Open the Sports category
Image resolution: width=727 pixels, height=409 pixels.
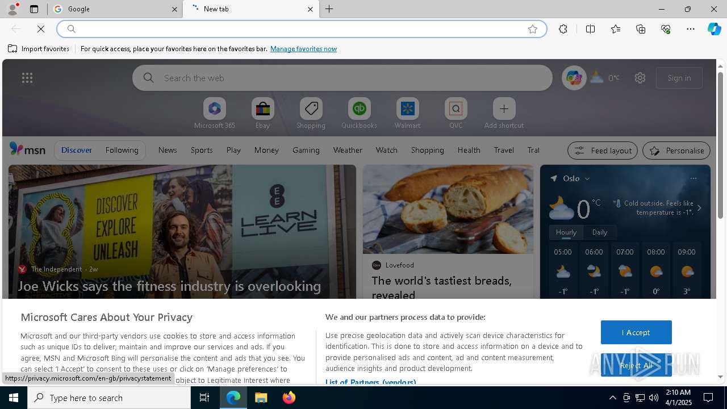pyautogui.click(x=202, y=150)
